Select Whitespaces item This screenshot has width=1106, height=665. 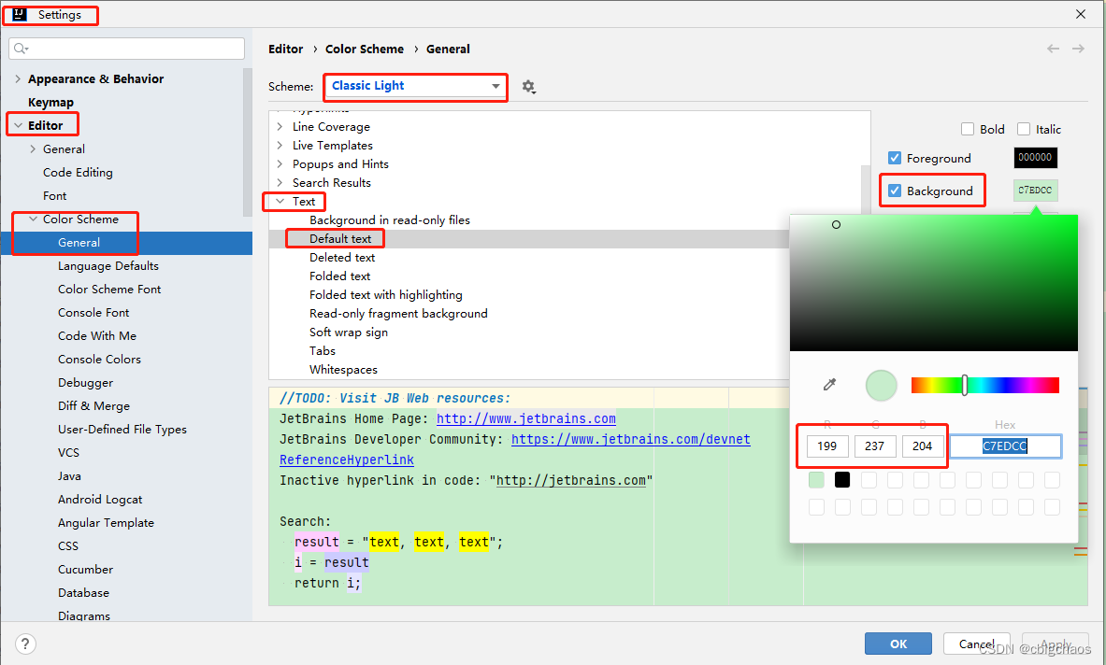[x=343, y=369]
